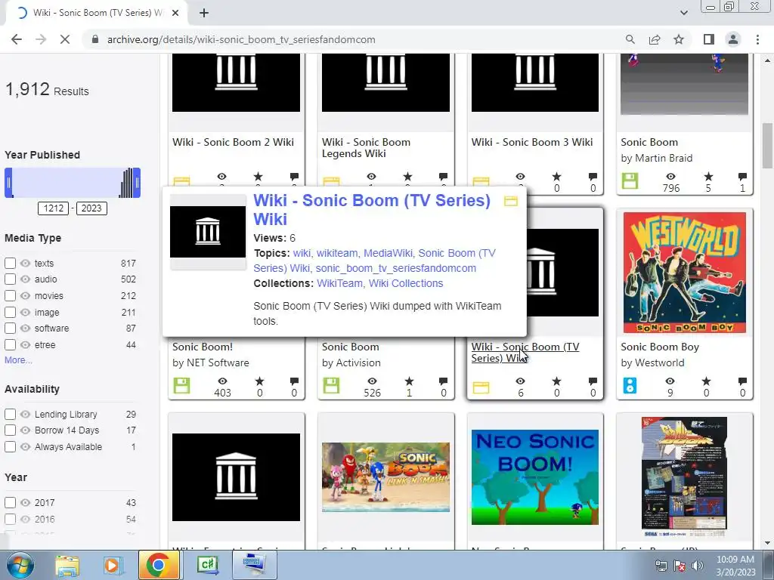Image resolution: width=774 pixels, height=580 pixels.
Task: Open Wiki - Sonic Boom 2 Wiki item
Action: pos(233,142)
